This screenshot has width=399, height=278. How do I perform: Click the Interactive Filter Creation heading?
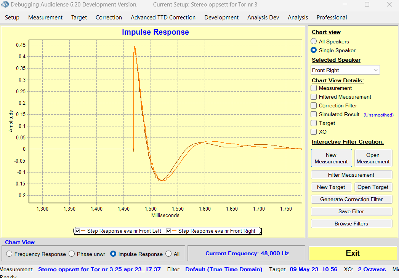click(348, 142)
